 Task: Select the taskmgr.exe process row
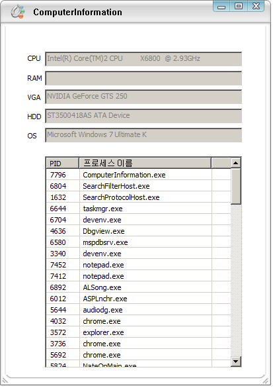(x=138, y=209)
